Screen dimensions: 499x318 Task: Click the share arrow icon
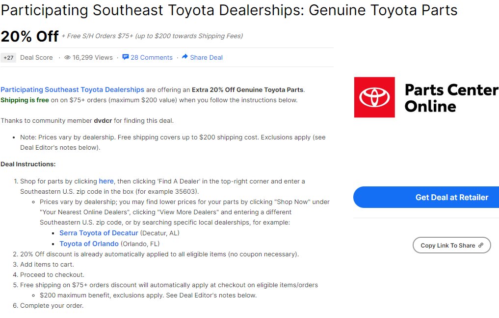184,57
